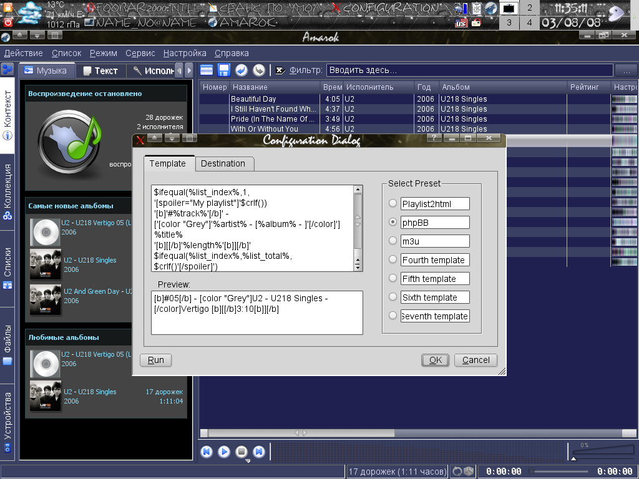
Task: Click the template code text editor
Action: [x=253, y=228]
